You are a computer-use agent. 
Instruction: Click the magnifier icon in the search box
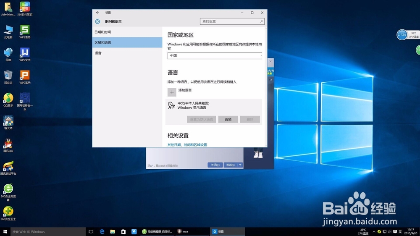261,21
